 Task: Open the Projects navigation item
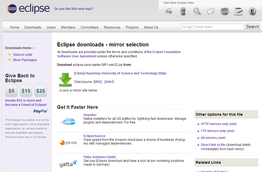tap(132, 27)
